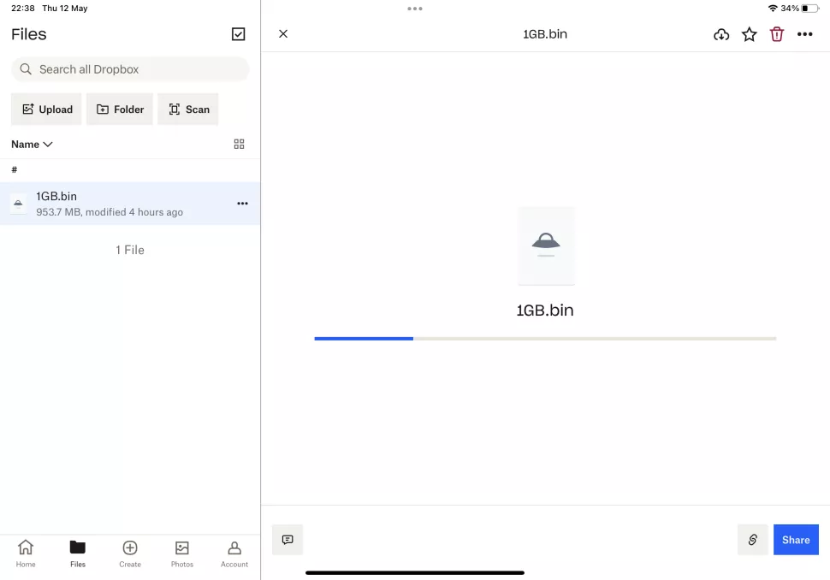Tap the download for offline cloud icon

coord(721,34)
